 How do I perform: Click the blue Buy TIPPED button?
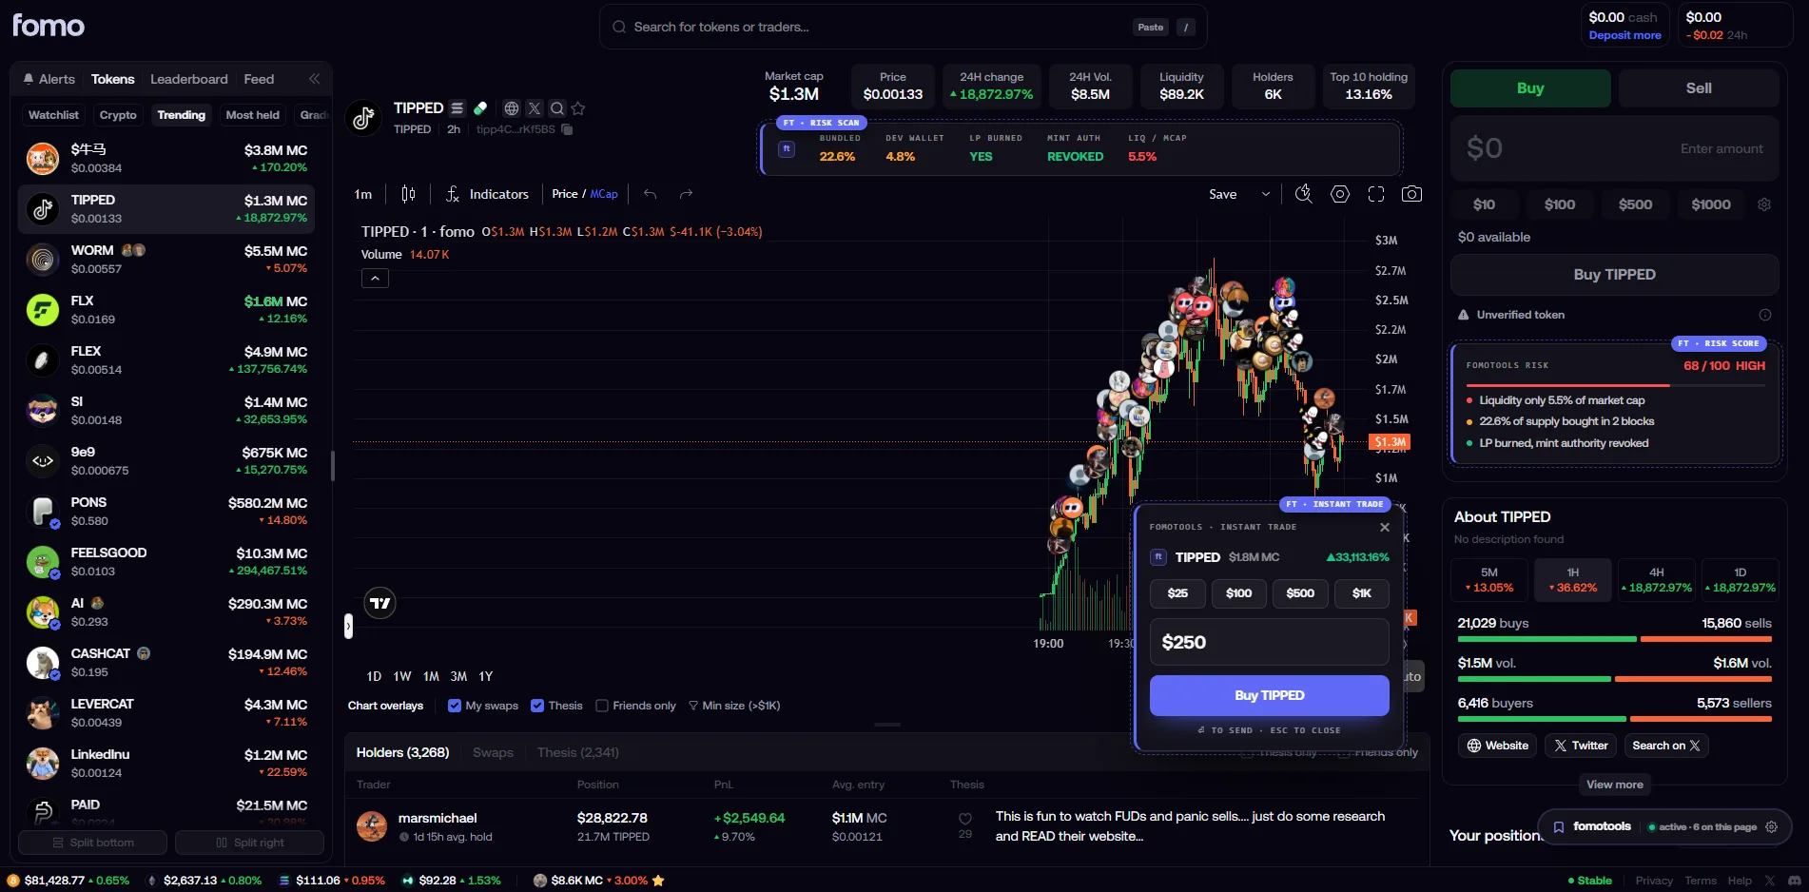(x=1270, y=695)
